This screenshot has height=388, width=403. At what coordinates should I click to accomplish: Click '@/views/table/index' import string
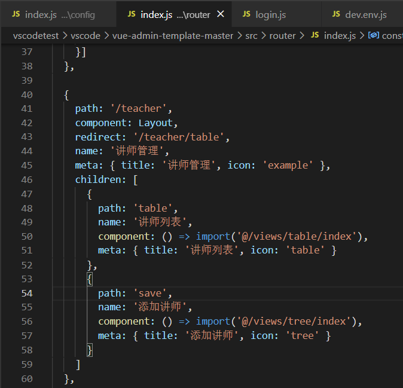pyautogui.click(x=297, y=236)
